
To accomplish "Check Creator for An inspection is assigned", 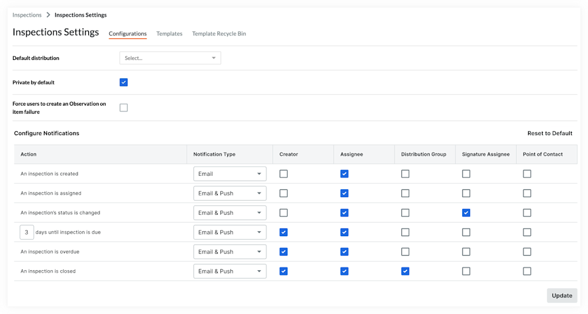I will [x=283, y=194].
